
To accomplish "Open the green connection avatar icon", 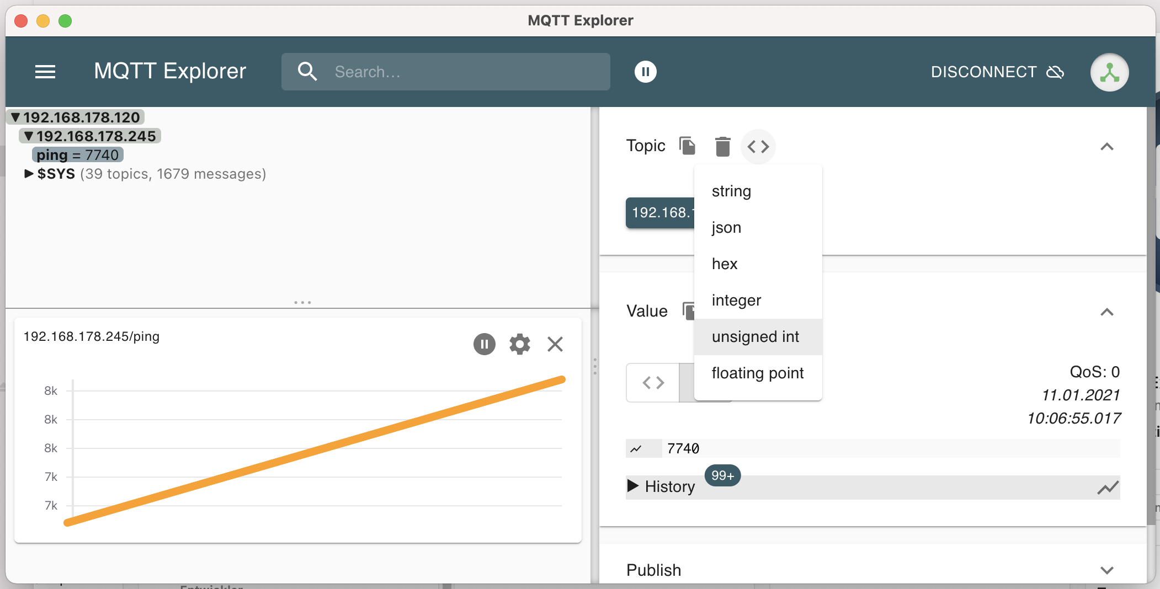I will pyautogui.click(x=1109, y=72).
